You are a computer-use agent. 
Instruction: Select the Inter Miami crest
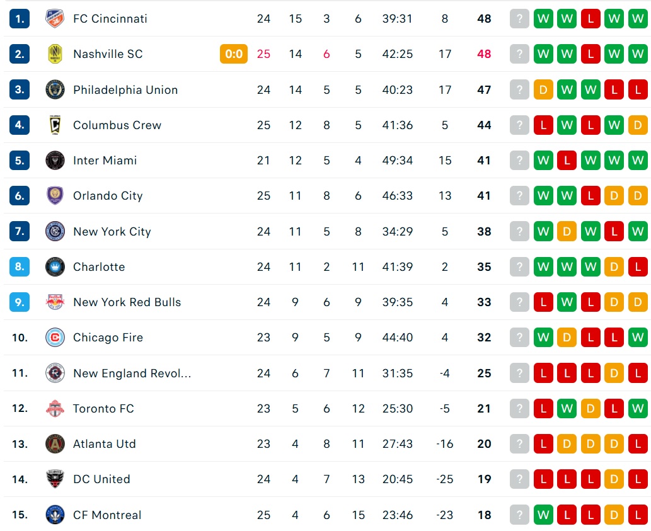coord(55,161)
